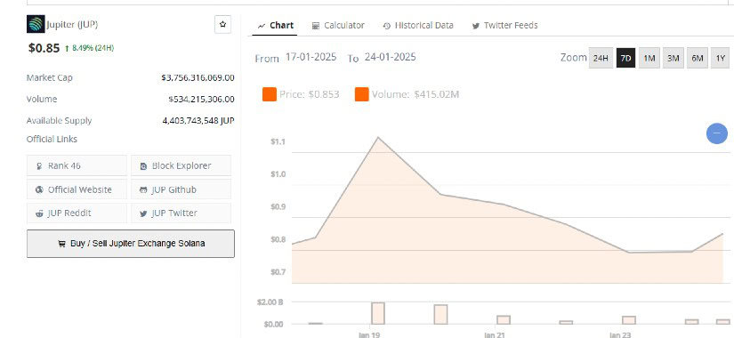Set chart zoom to 24H
The image size is (734, 338).
tap(601, 58)
